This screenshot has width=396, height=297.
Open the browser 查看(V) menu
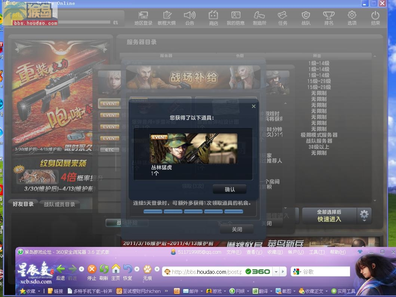254,252
